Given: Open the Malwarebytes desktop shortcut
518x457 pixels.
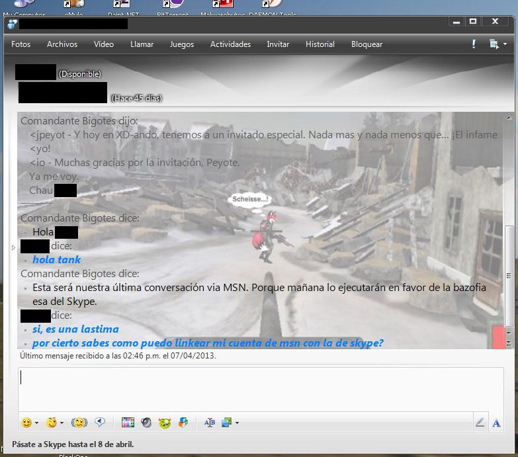Looking at the screenshot, I should point(223,7).
